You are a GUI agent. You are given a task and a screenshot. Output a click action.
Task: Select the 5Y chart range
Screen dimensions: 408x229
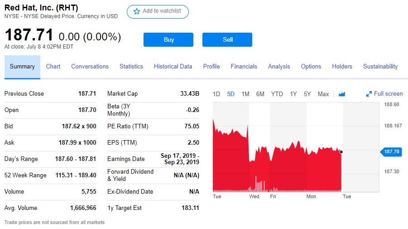(x=307, y=94)
